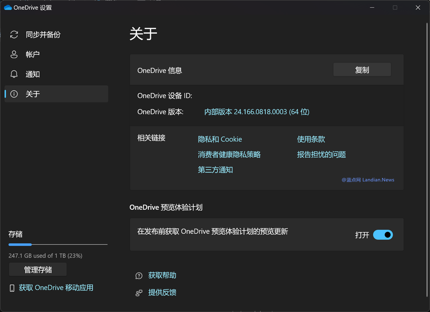
Task: Click the sync arrows icon beside 同步并备份
Action: click(14, 35)
